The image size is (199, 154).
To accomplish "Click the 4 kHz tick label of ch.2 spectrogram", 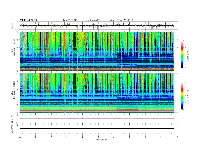I will pos(18,97).
